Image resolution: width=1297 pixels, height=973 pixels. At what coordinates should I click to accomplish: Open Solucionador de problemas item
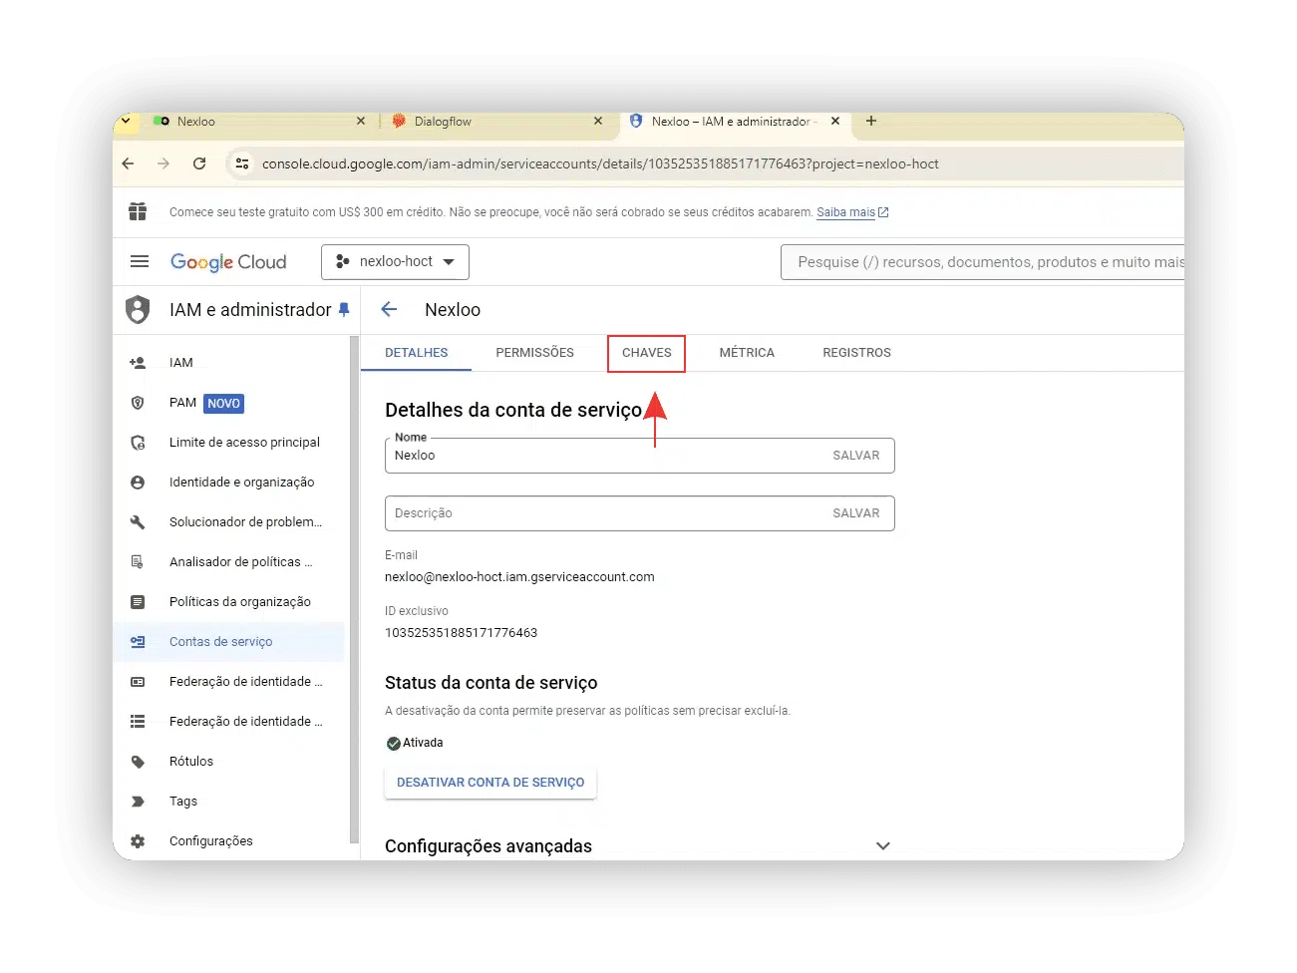click(245, 522)
